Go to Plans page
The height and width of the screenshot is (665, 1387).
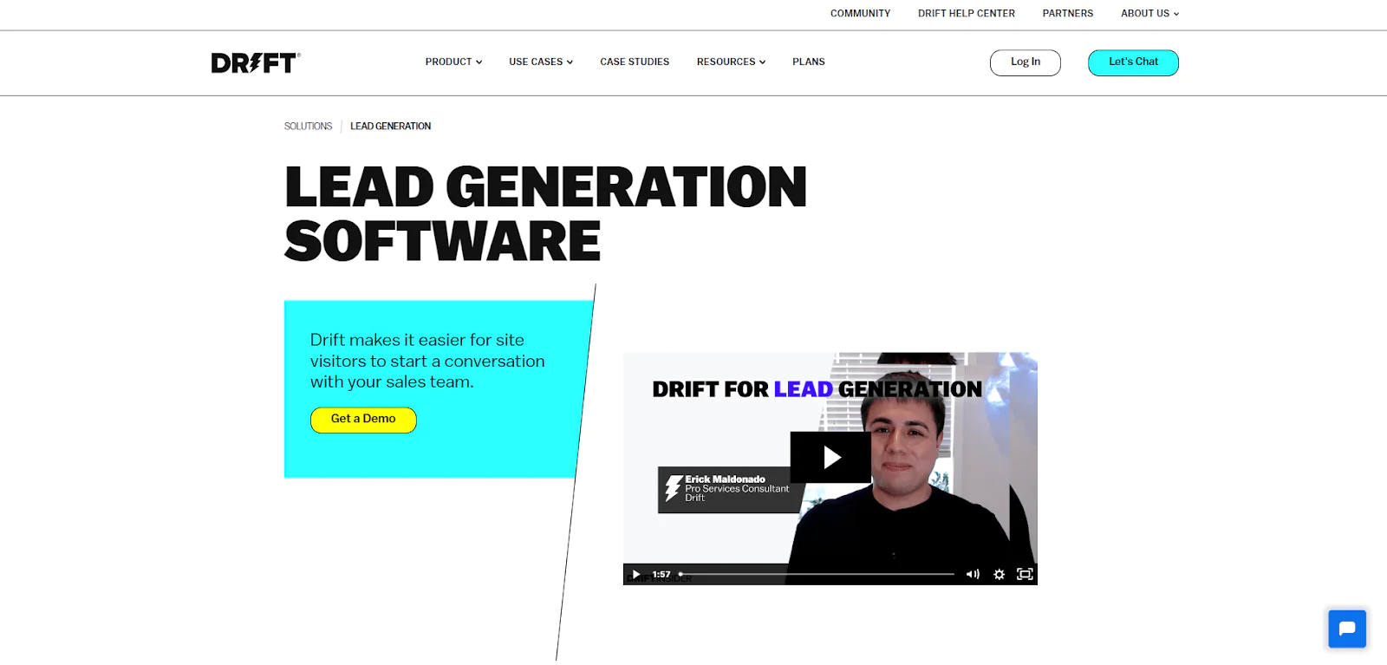pyautogui.click(x=809, y=62)
